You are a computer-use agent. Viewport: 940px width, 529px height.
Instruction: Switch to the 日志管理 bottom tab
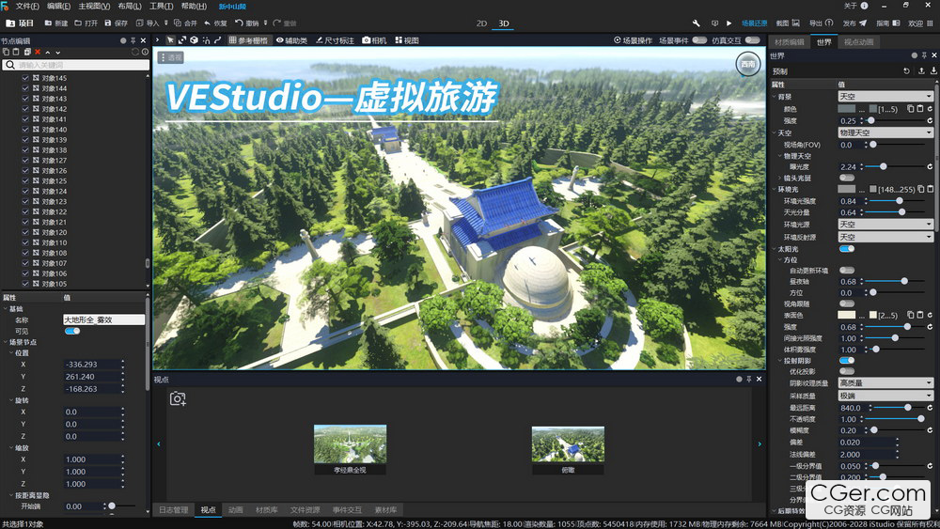tap(173, 510)
